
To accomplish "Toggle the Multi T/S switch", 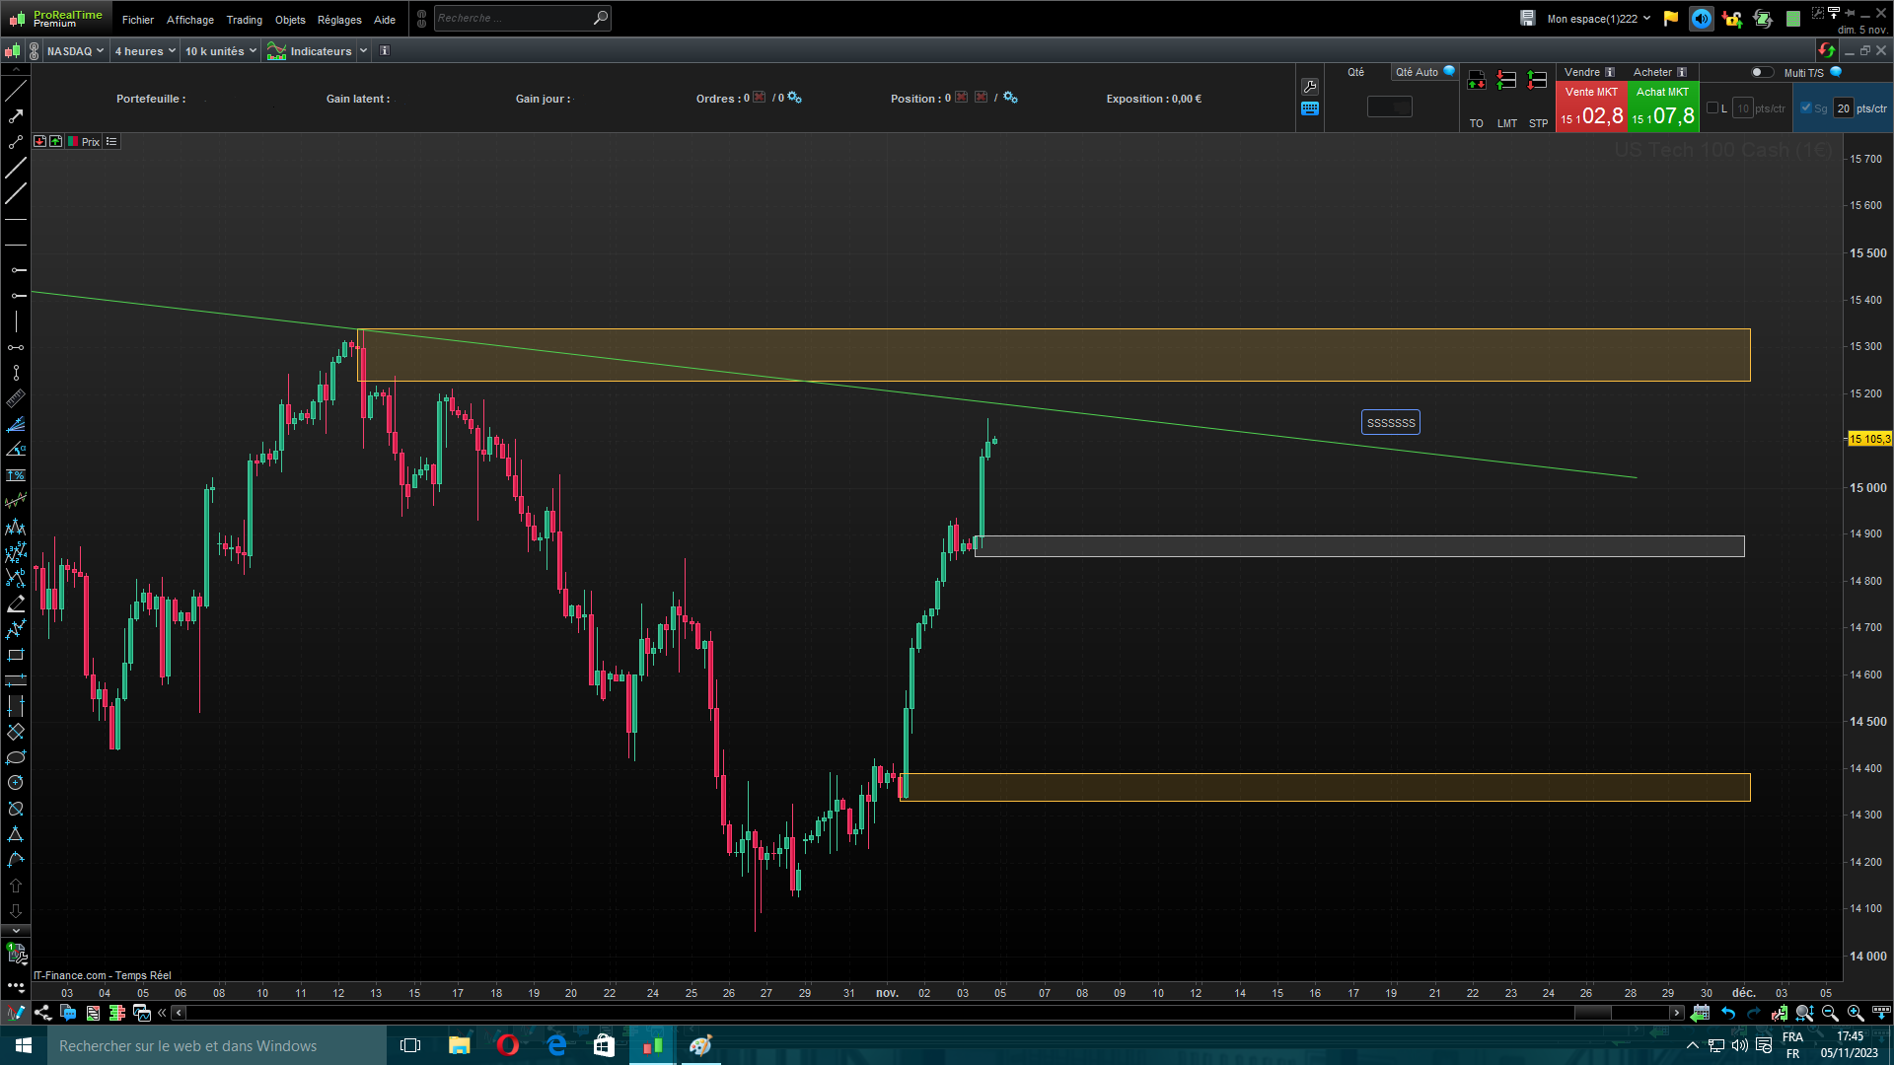I will pyautogui.click(x=1761, y=72).
